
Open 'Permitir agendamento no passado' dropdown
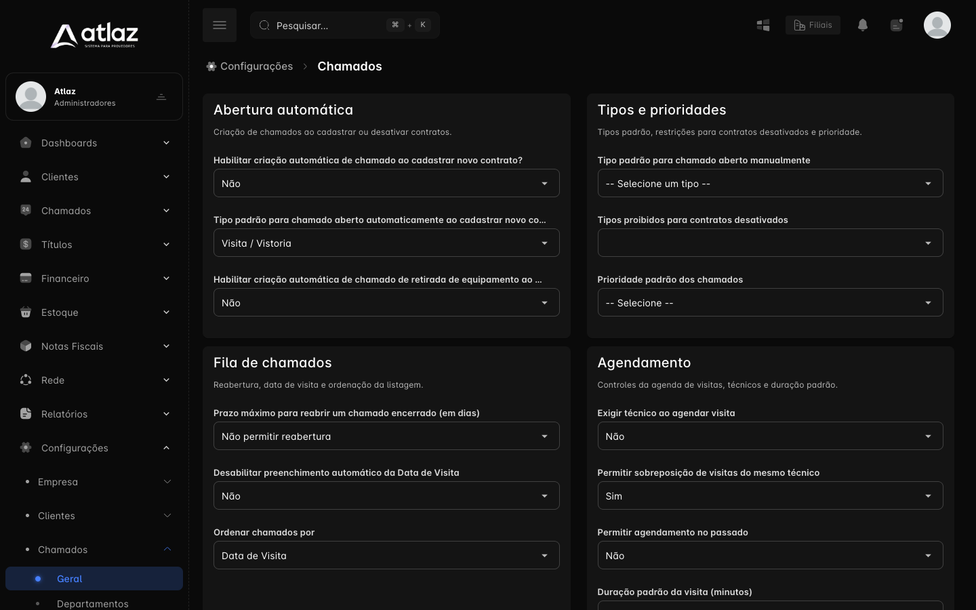tap(770, 555)
